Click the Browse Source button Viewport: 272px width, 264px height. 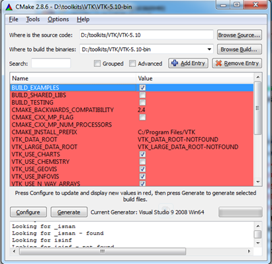[240, 35]
